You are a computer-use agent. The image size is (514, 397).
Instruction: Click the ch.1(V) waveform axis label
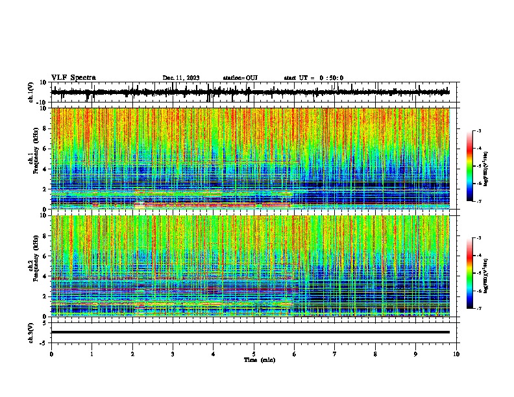pos(31,92)
